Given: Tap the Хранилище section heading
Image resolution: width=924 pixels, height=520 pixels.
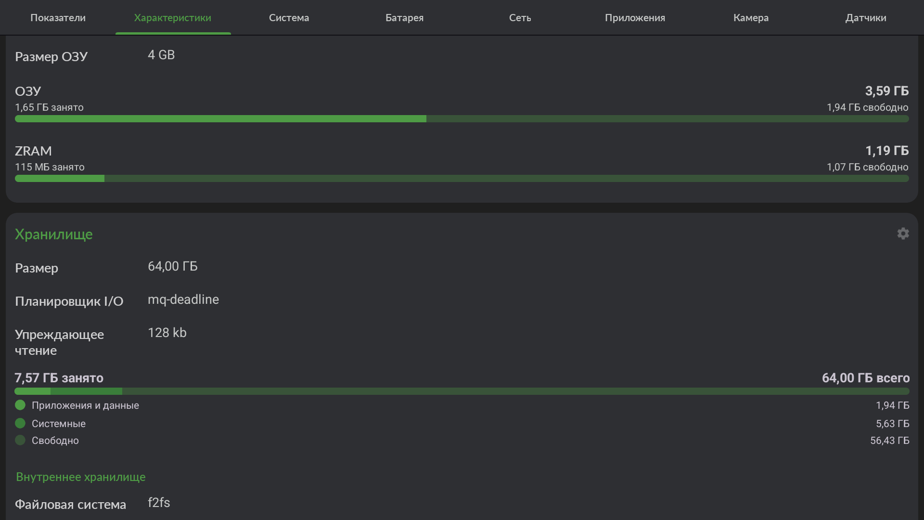Looking at the screenshot, I should (54, 234).
